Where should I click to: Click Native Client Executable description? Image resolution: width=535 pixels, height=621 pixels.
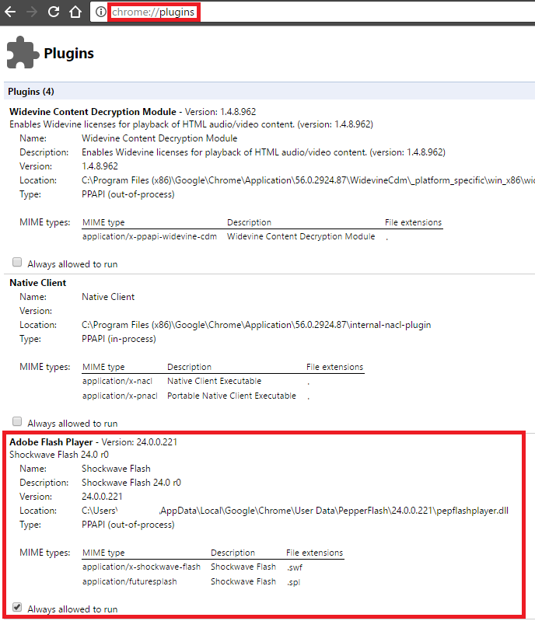(215, 381)
